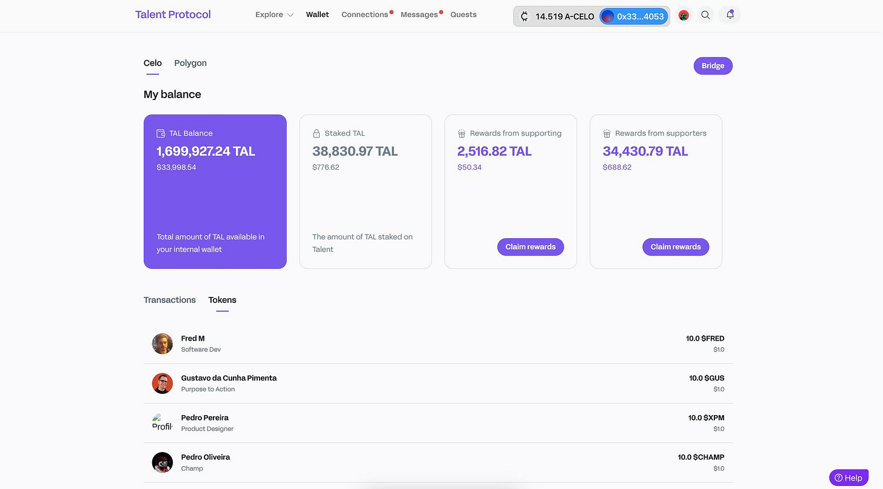Click the 10.0 $FRED token amount
The image size is (883, 489).
705,338
